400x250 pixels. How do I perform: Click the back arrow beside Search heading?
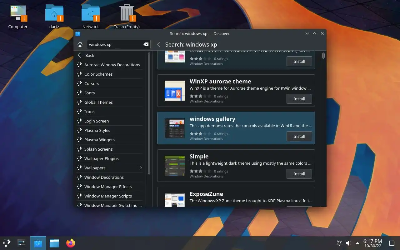[x=159, y=44]
